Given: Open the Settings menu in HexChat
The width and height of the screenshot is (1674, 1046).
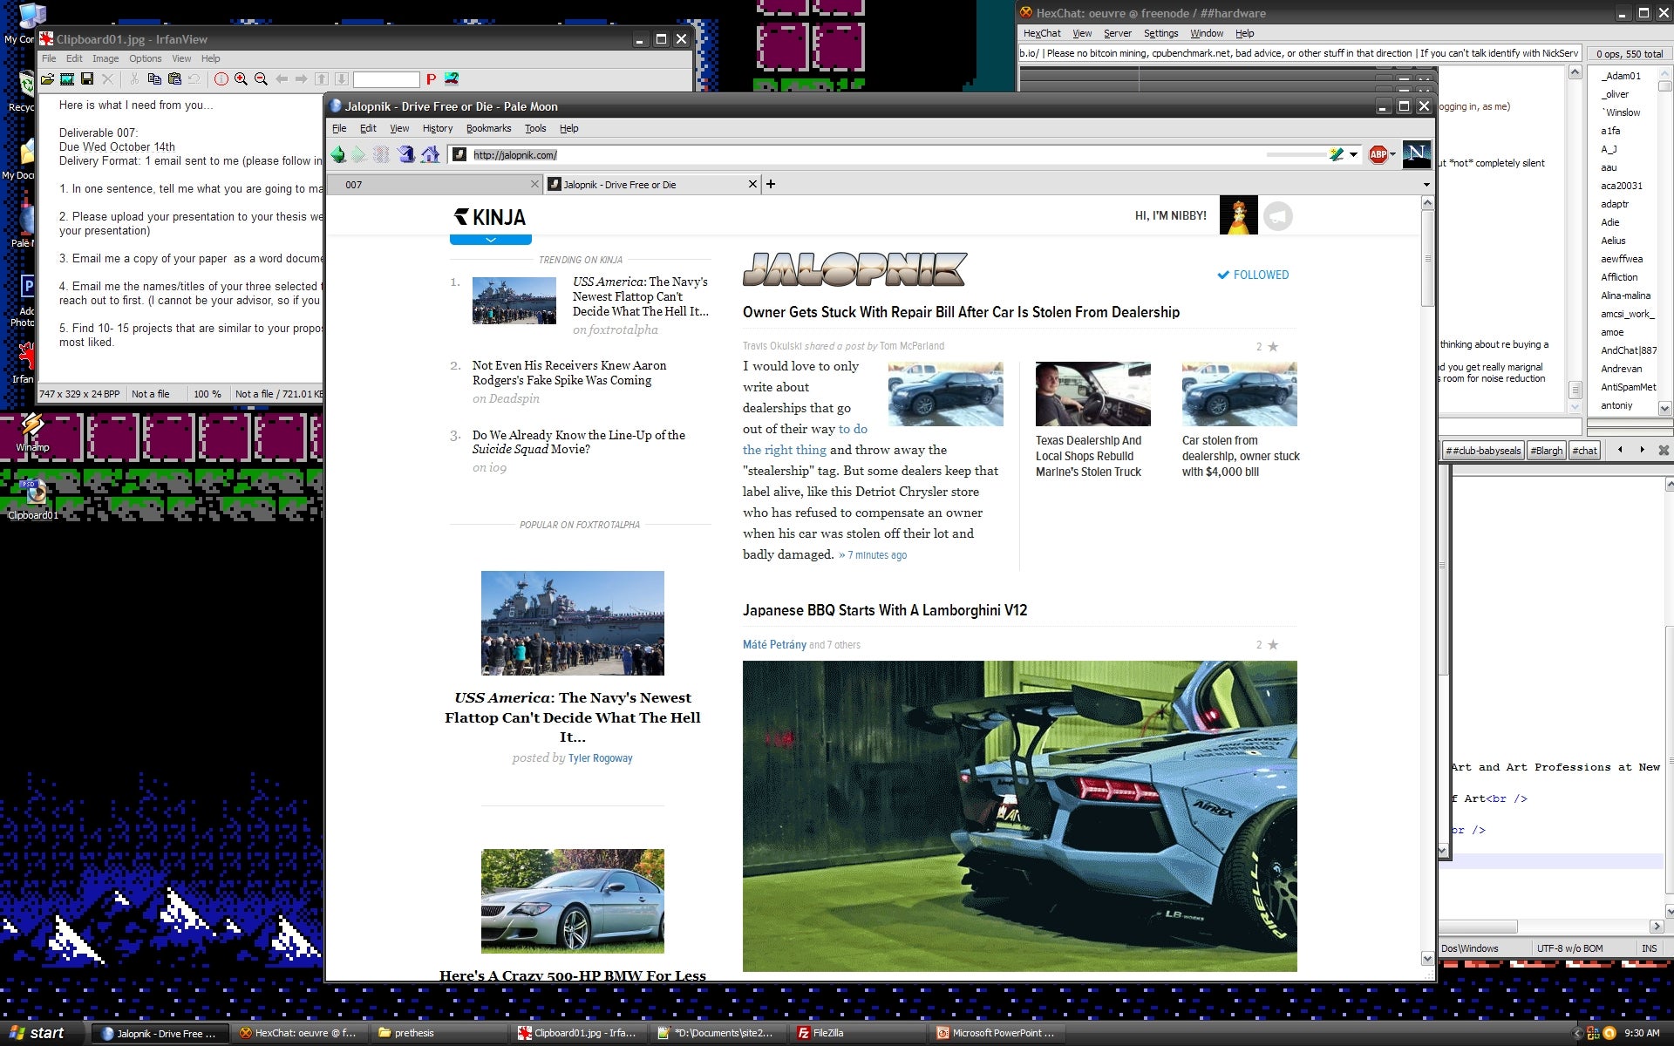Looking at the screenshot, I should click(1160, 33).
